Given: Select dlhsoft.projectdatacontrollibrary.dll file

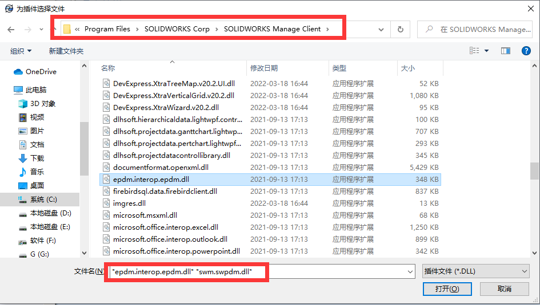Looking at the screenshot, I should pyautogui.click(x=270, y=156).
